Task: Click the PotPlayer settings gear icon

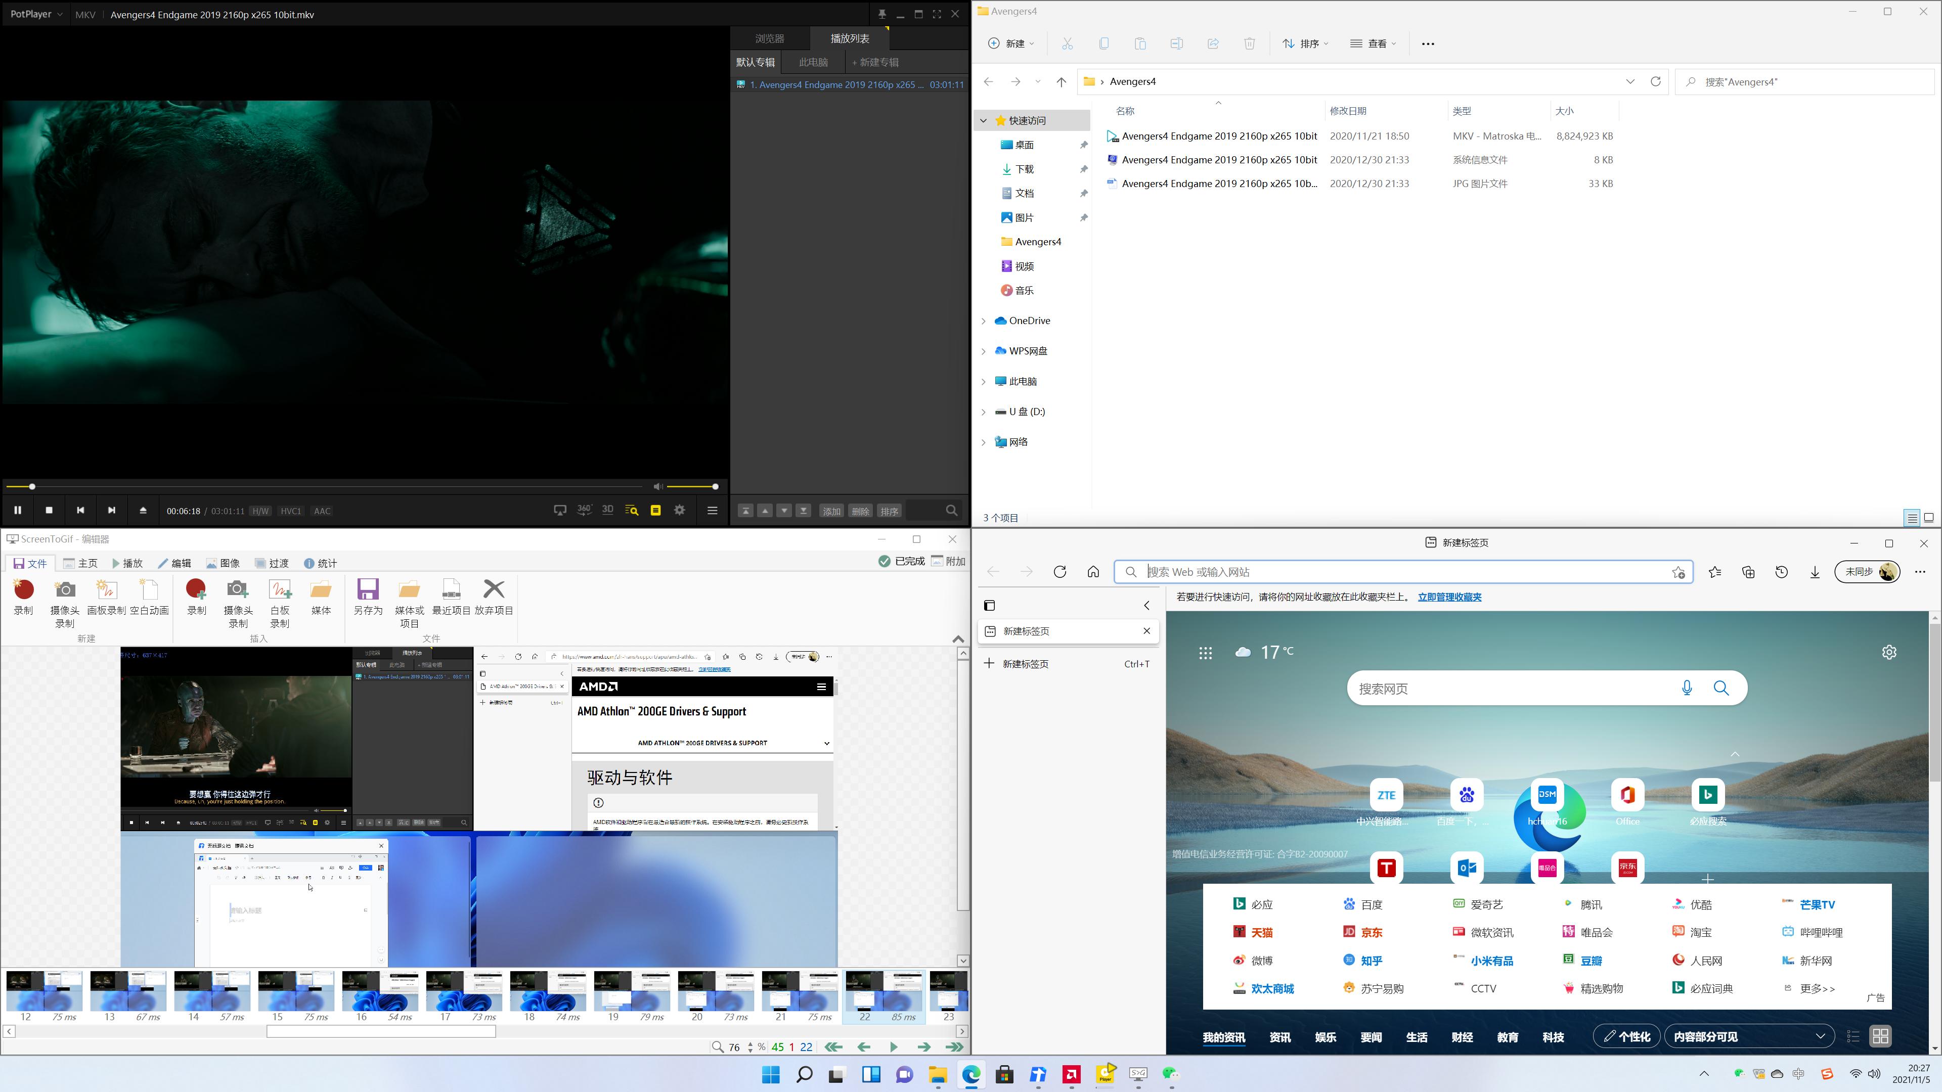Action: [x=679, y=510]
